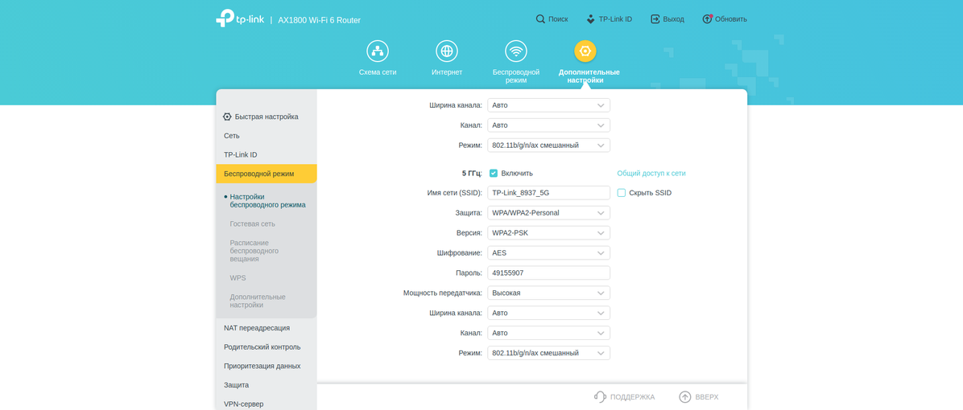Open the 5 ГГц Канал dropdown
Screen dimensions: 963x410
click(548, 333)
